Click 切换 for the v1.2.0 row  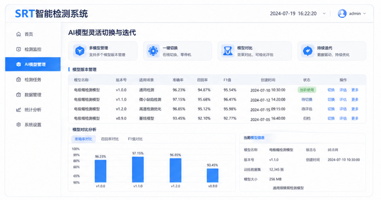(x=331, y=109)
